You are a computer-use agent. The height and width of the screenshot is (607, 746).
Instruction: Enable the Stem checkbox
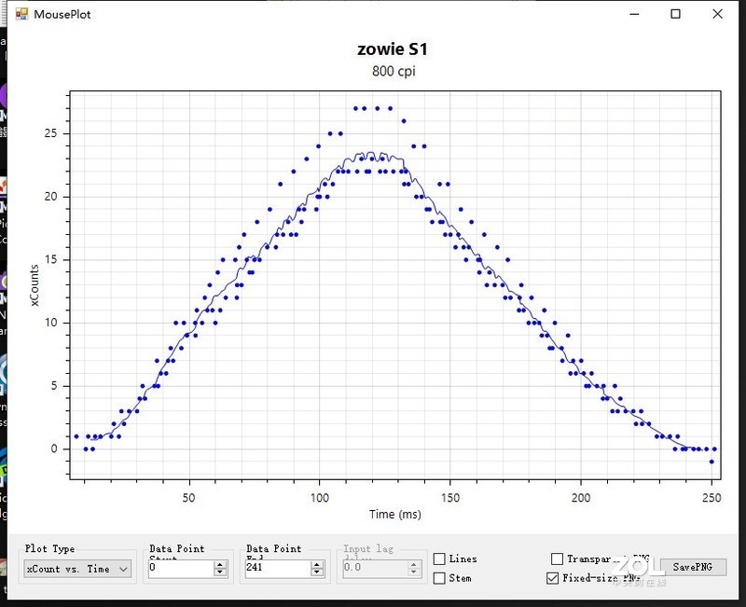click(439, 578)
